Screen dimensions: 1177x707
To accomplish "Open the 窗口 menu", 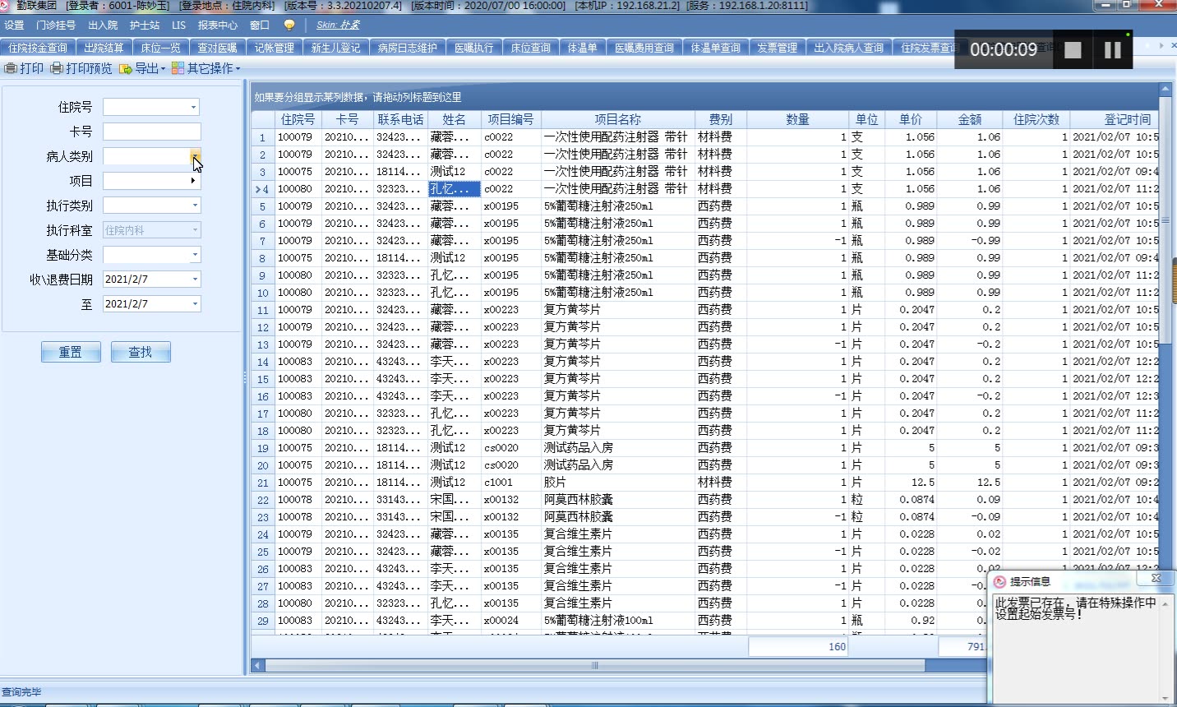I will point(260,25).
